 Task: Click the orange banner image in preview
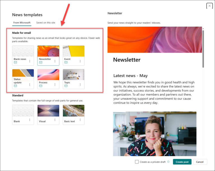(155, 40)
